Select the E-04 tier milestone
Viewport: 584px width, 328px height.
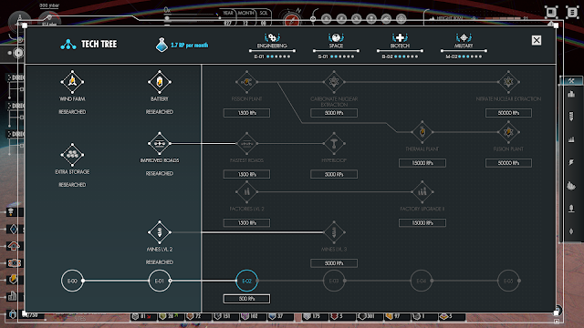[422, 281]
